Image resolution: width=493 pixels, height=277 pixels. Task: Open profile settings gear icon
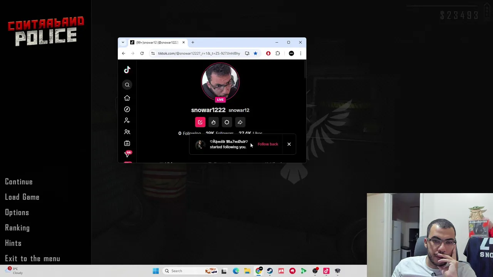(227, 122)
